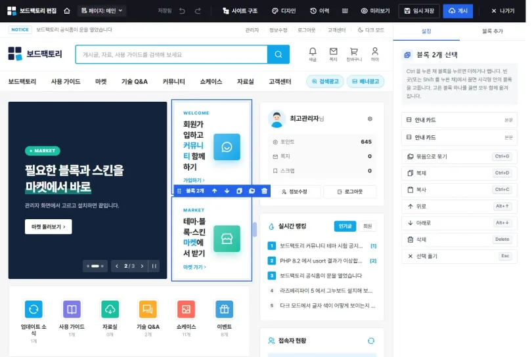The image size is (532, 357).
Task: Click 복제 (Ctrl+D) in the panel
Action: [459, 173]
